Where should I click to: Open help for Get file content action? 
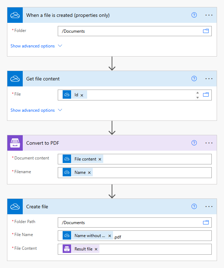(x=194, y=79)
